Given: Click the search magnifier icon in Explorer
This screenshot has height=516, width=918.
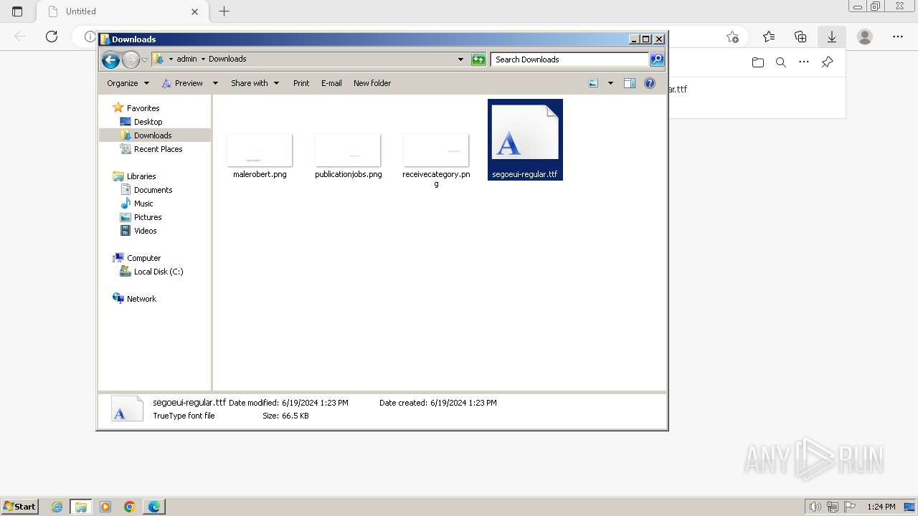Looking at the screenshot, I should [657, 59].
